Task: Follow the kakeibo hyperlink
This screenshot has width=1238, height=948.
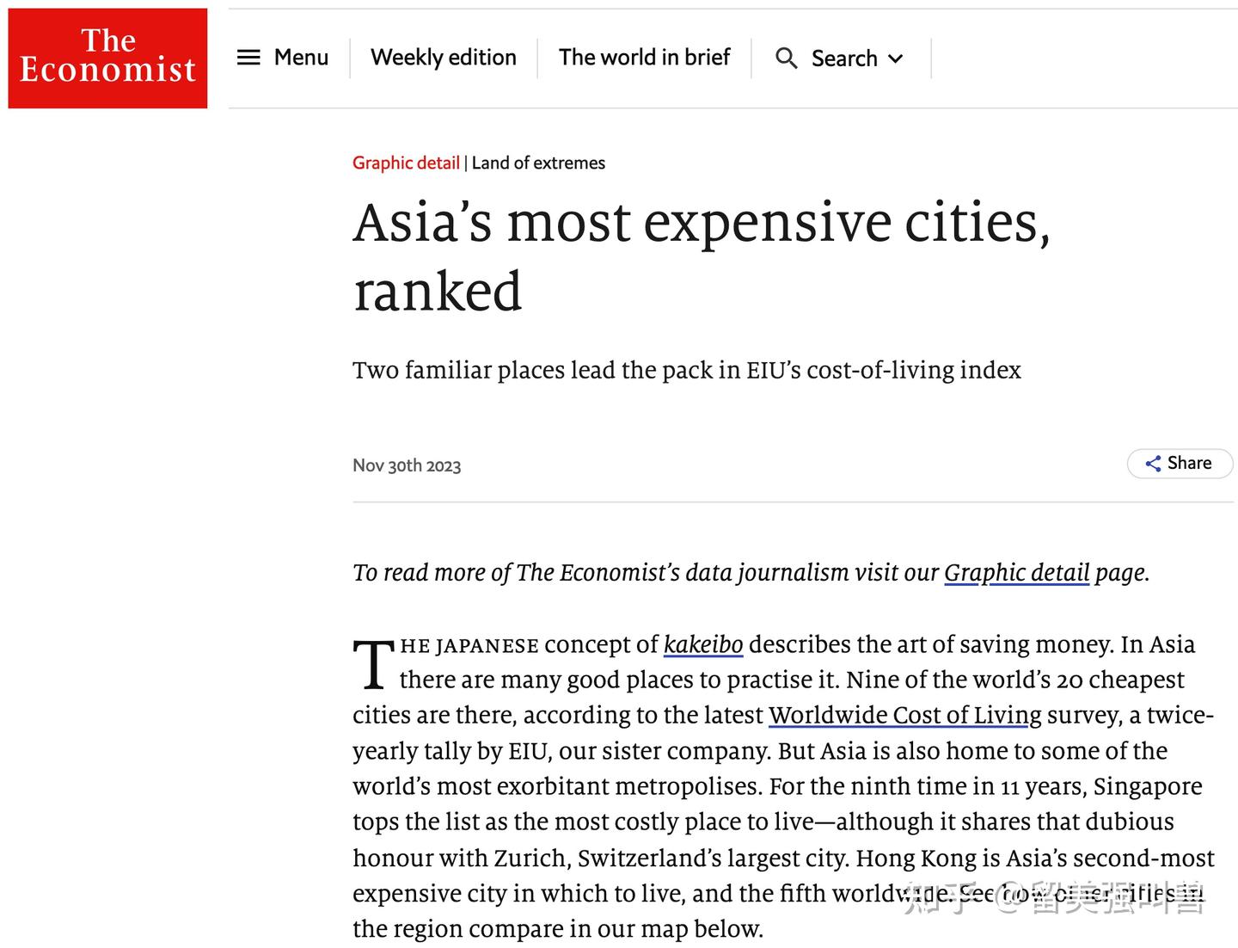Action: 703,644
